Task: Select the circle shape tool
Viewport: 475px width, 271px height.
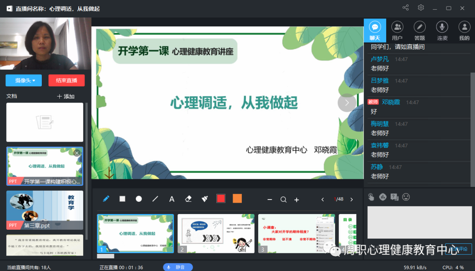Action: pos(139,199)
